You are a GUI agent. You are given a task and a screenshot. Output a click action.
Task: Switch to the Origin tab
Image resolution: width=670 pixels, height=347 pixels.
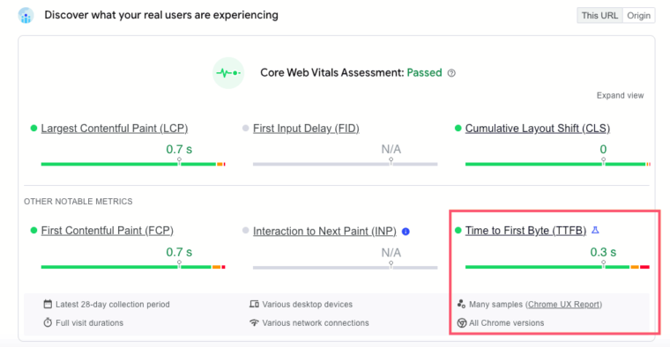pos(638,15)
